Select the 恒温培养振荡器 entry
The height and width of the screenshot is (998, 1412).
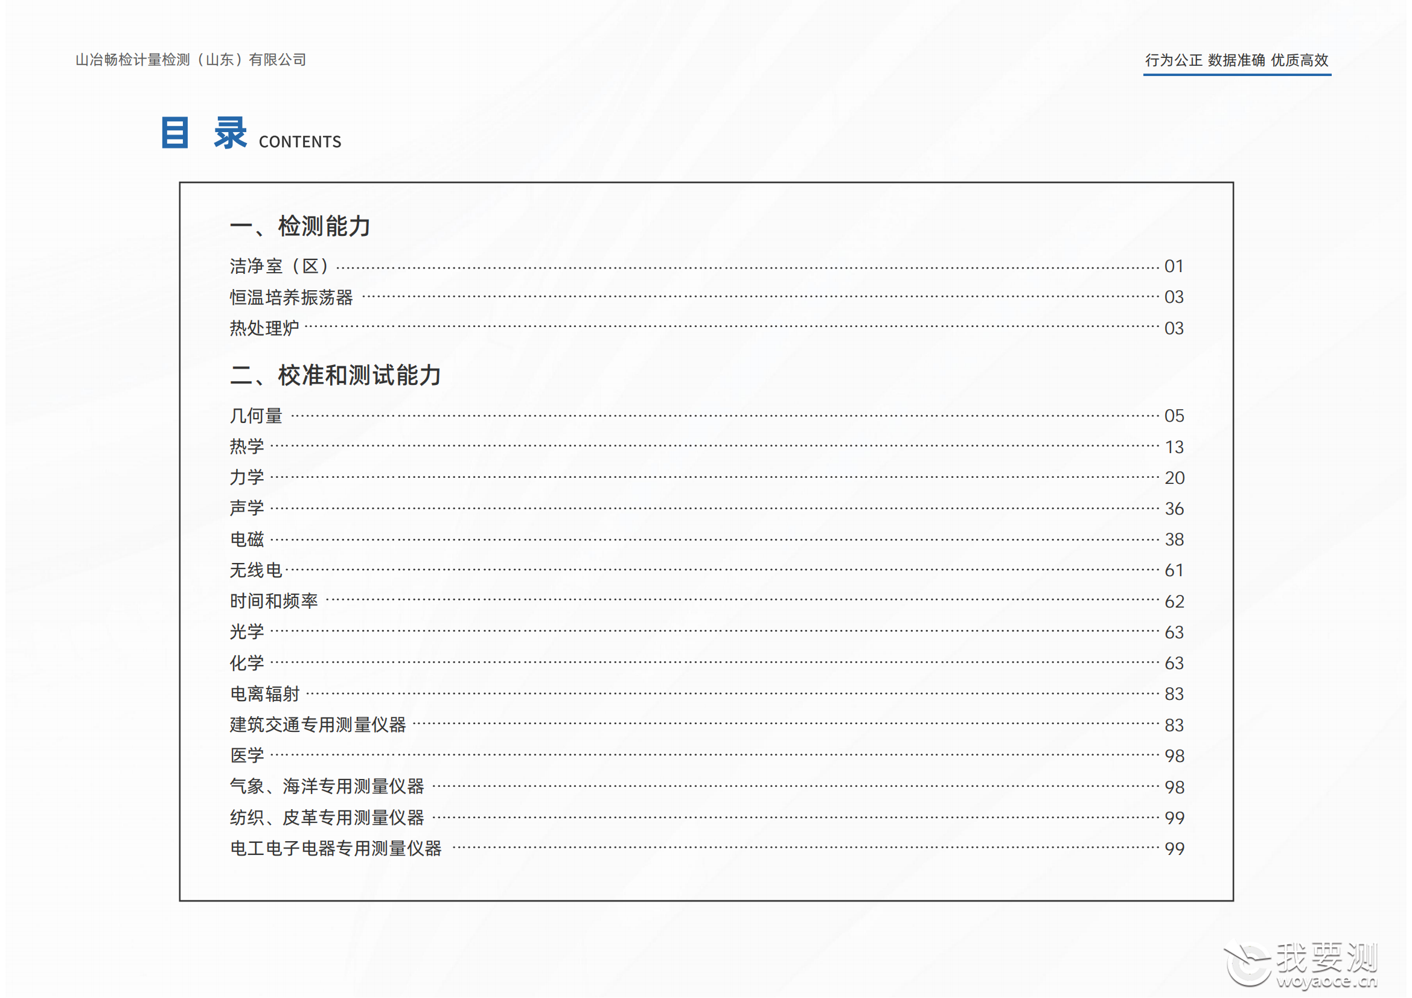coord(707,297)
